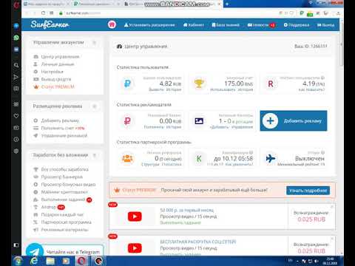This screenshot has width=355, height=266.
Task: Launch Internet Explorer from taskbar
Action: point(34,261)
